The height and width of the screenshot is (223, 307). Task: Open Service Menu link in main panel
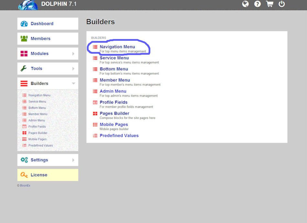114,58
